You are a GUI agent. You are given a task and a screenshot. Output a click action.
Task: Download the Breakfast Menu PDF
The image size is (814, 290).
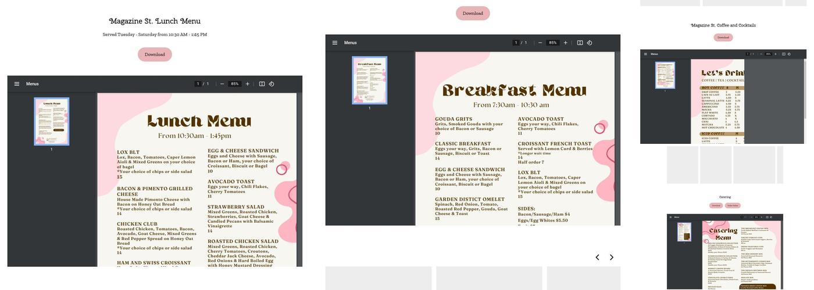[473, 13]
